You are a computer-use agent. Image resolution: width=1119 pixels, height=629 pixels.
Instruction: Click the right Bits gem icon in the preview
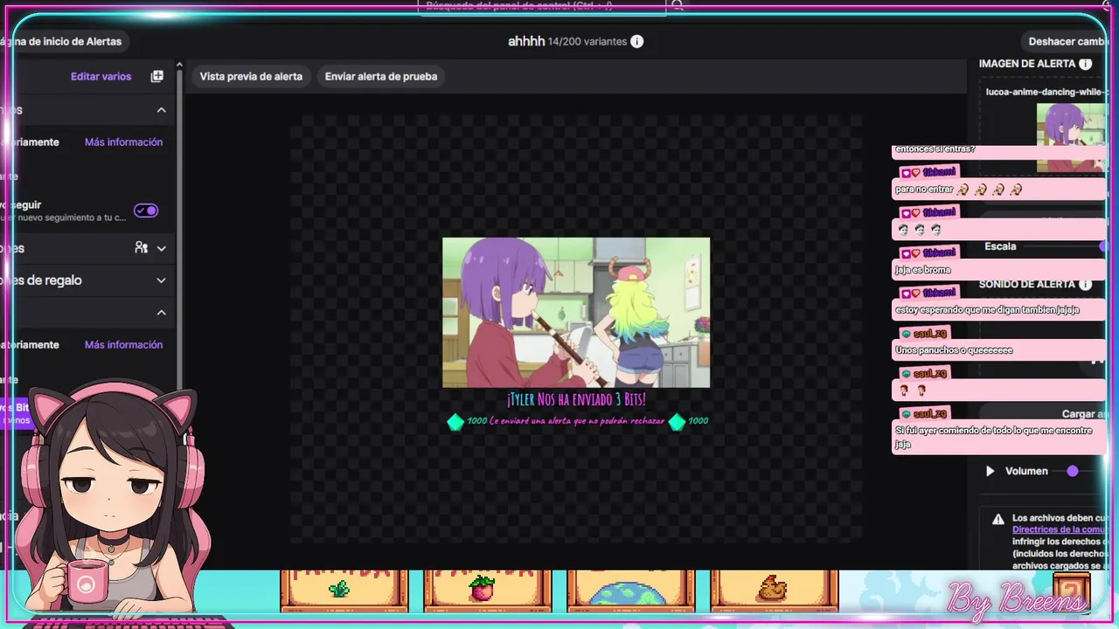(x=677, y=422)
